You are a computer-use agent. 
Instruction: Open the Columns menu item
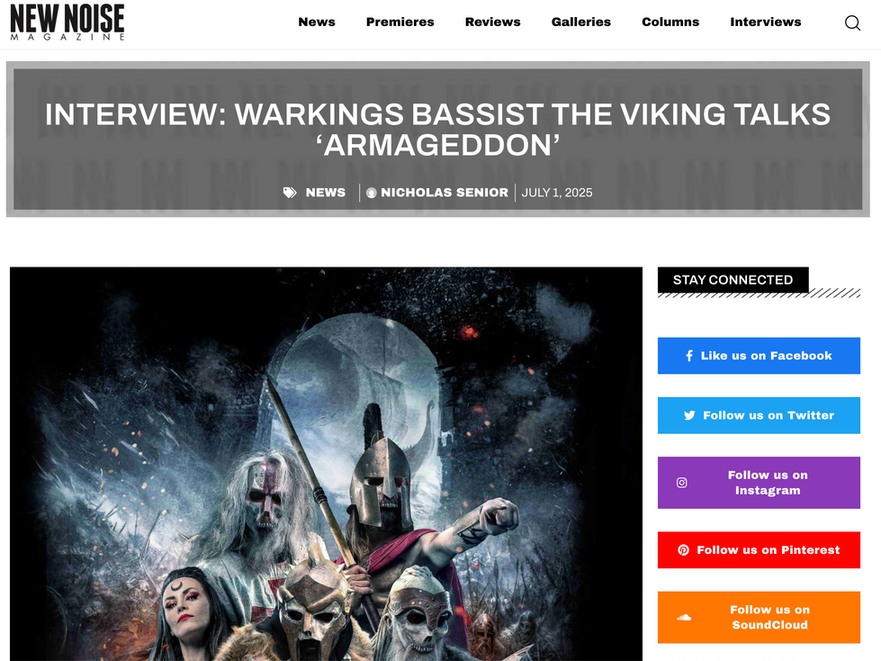pos(670,22)
